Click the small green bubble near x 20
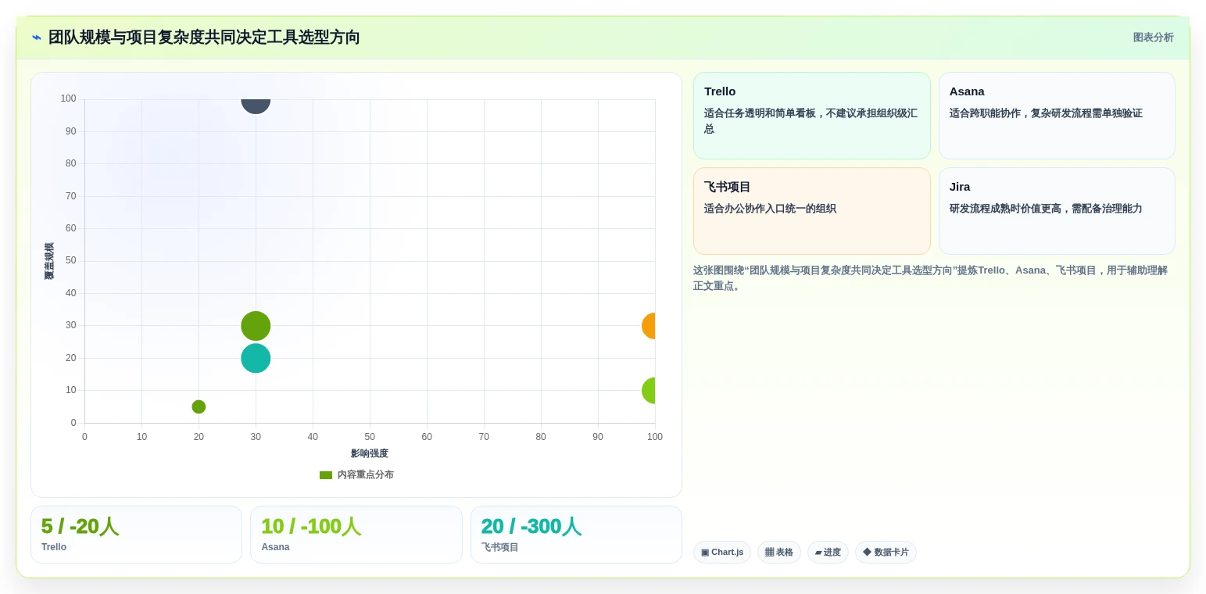 [199, 406]
